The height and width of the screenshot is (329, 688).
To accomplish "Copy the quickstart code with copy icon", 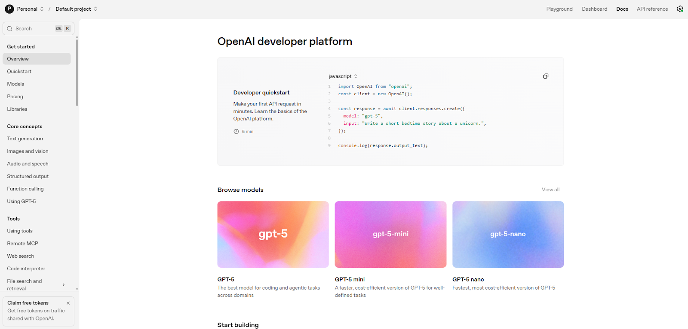I will [546, 76].
